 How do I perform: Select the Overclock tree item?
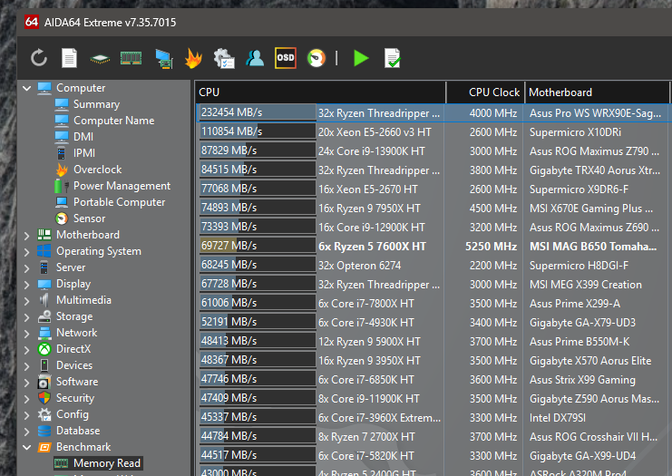click(97, 170)
